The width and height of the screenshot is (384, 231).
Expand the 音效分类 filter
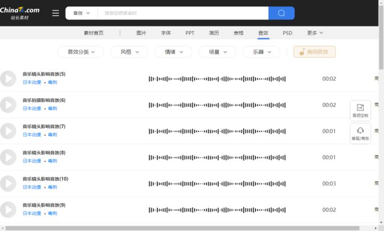[x=81, y=52]
